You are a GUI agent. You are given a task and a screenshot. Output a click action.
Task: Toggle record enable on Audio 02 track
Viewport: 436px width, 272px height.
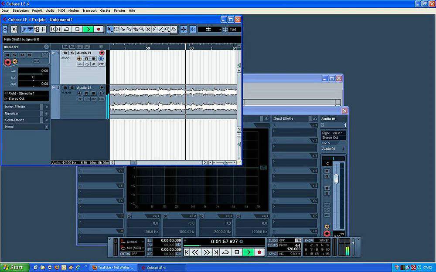tap(102, 88)
